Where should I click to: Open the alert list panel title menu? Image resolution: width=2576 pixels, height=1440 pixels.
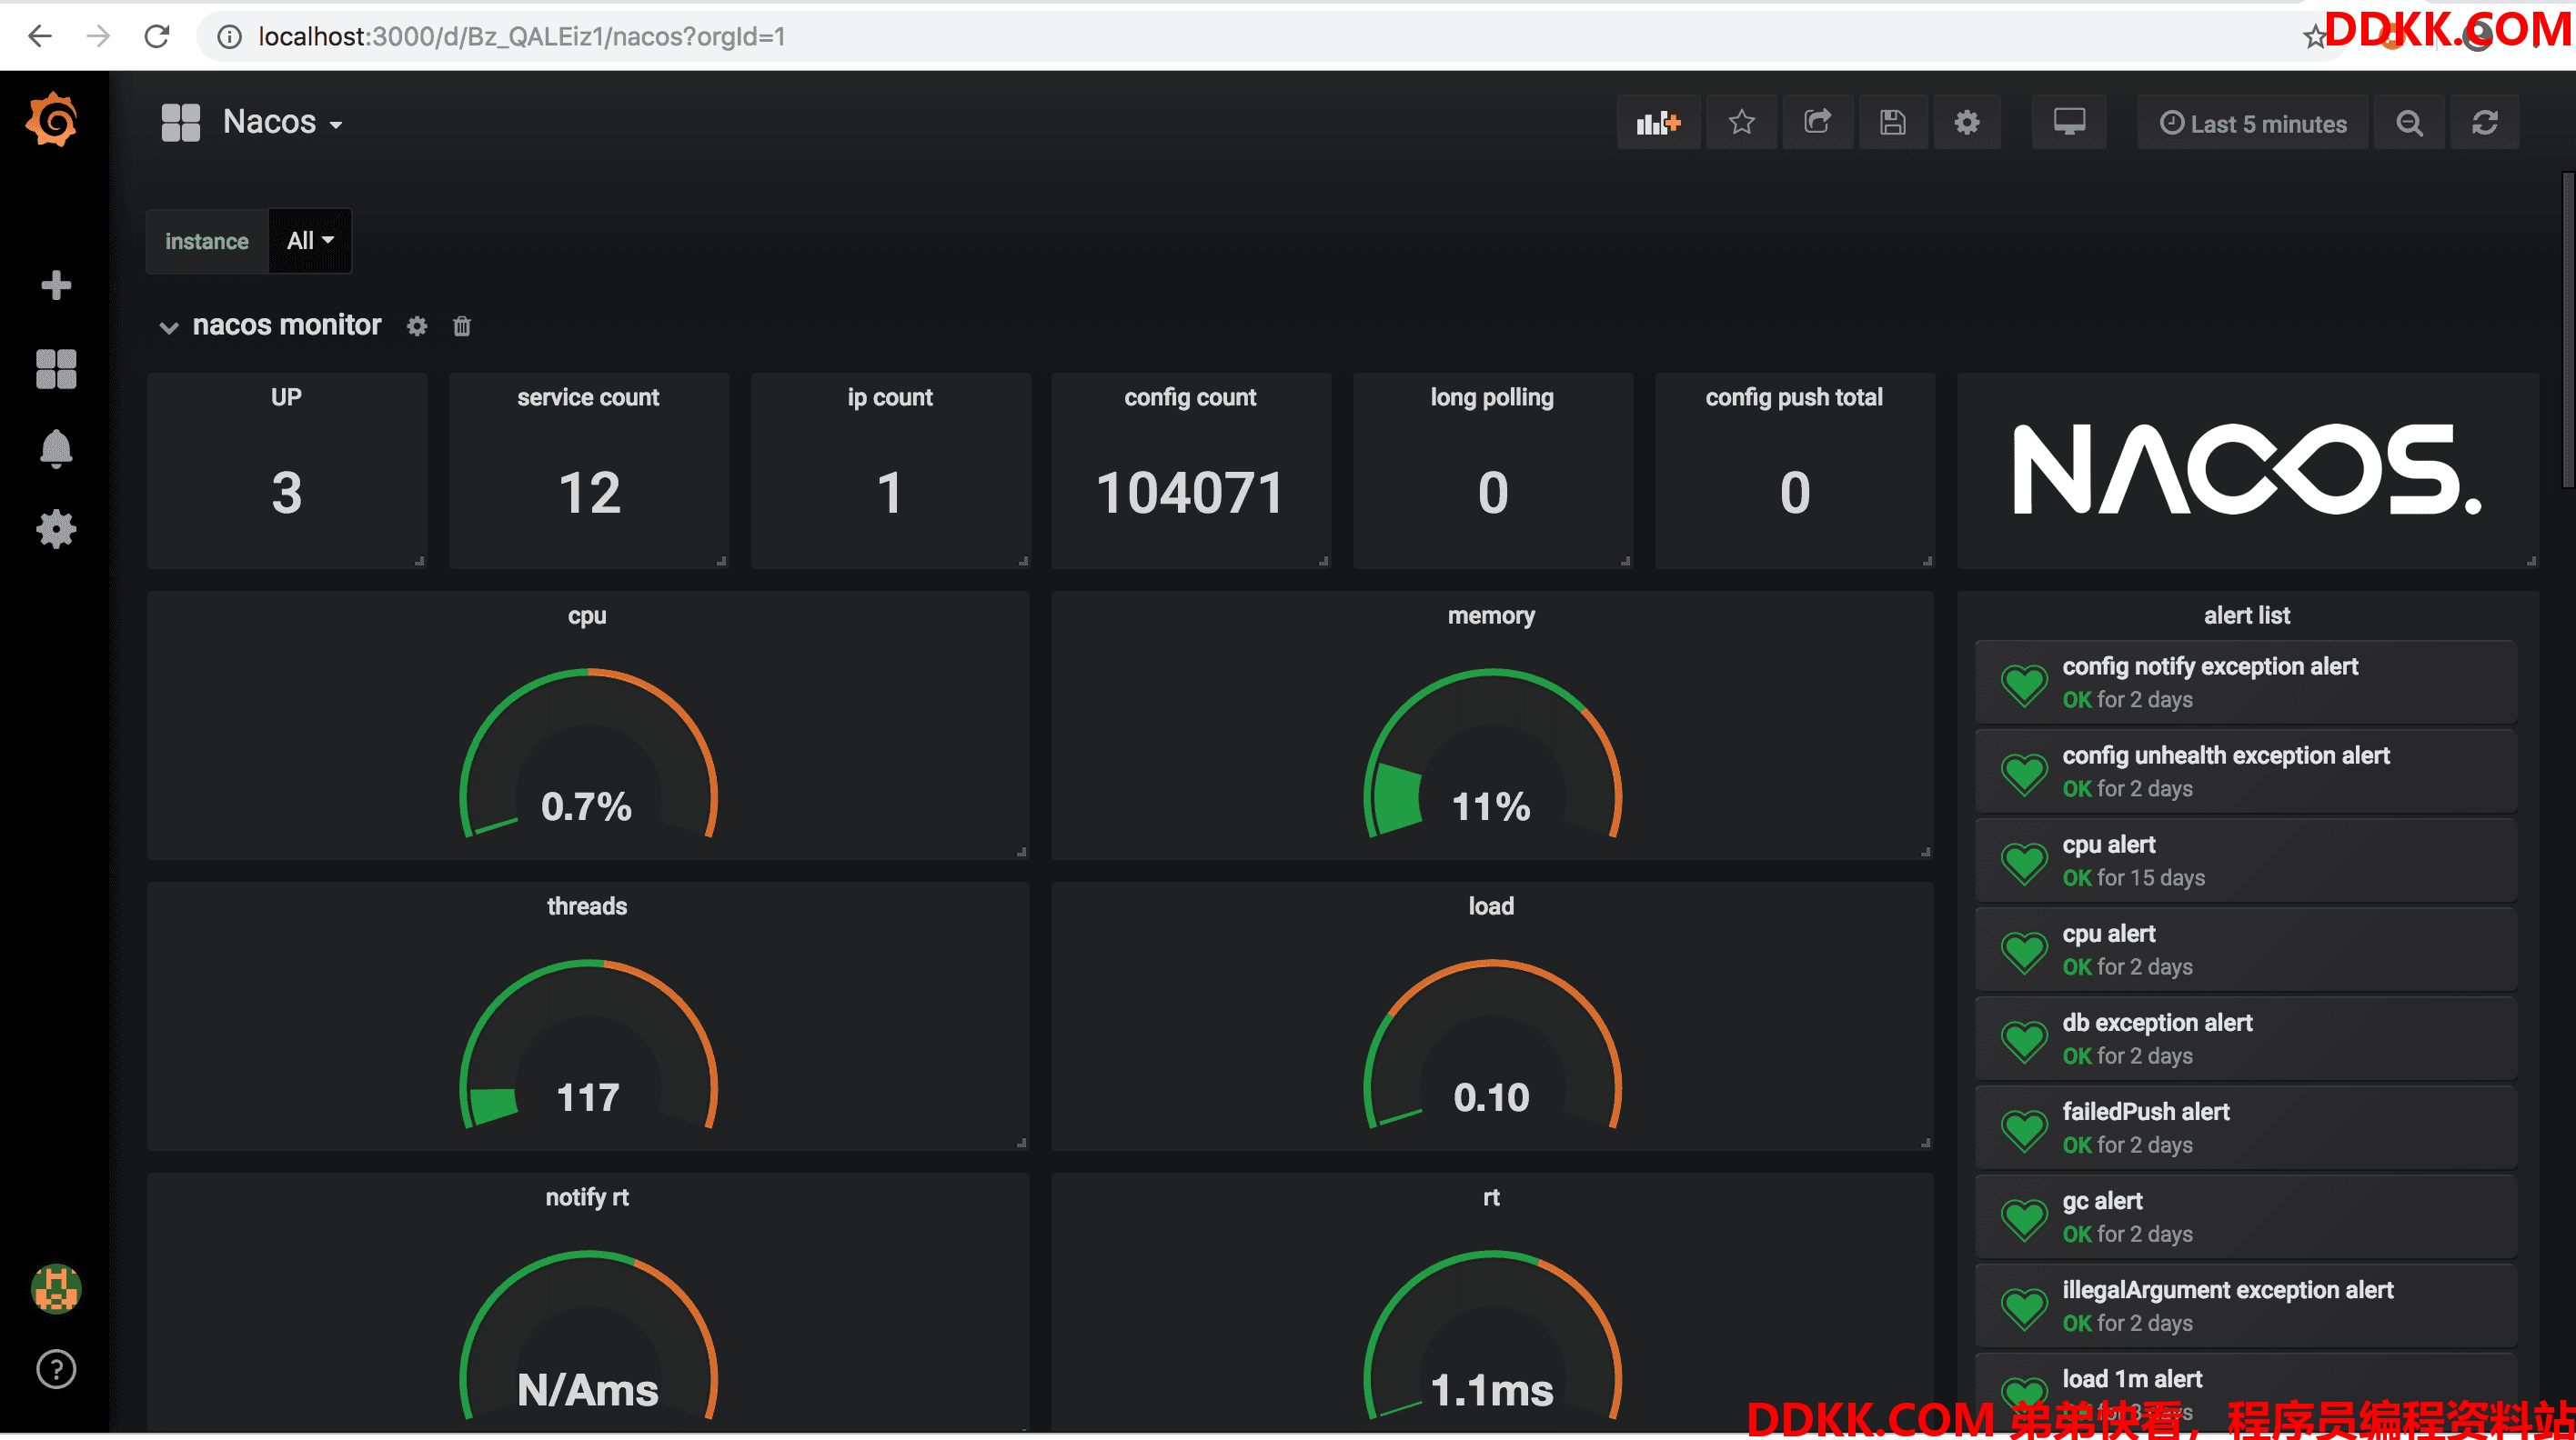(2247, 615)
